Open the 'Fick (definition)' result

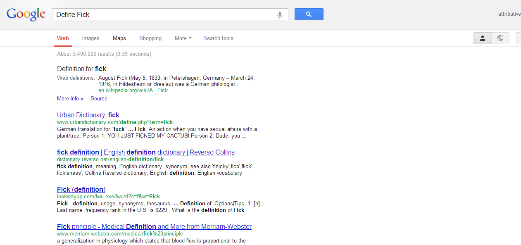[81, 189]
